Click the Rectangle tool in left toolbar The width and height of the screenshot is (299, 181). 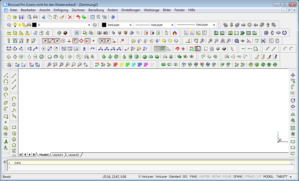click(6, 116)
